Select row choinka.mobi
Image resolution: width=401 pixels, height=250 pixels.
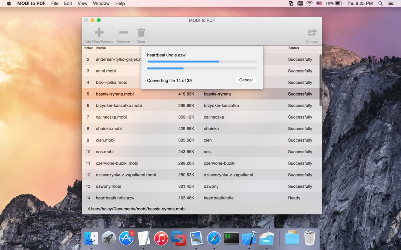(x=201, y=129)
